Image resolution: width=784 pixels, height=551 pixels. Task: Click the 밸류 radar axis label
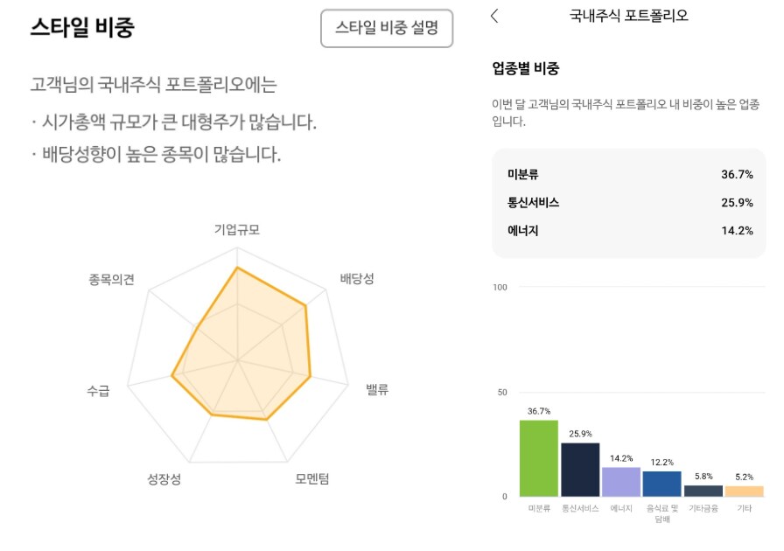(377, 389)
